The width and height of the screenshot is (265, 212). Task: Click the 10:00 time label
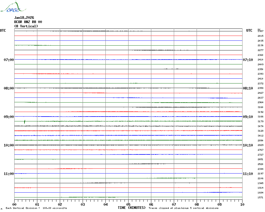pyautogui.click(x=9, y=145)
